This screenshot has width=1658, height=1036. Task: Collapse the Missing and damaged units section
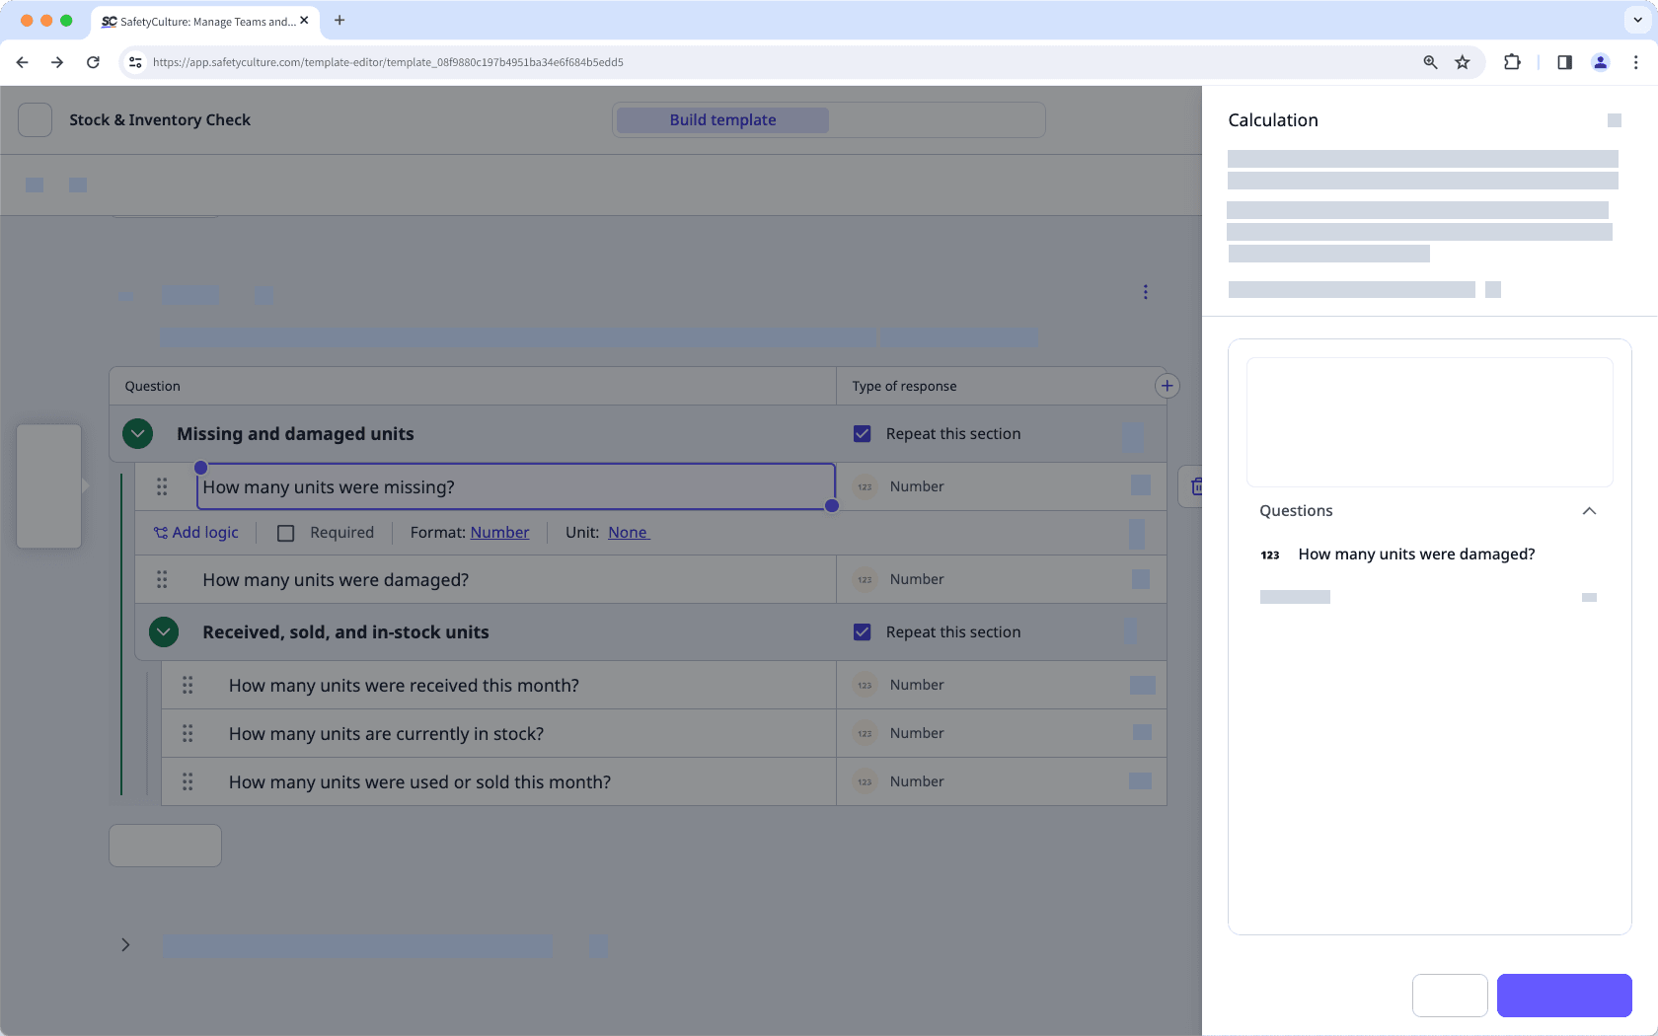point(137,433)
